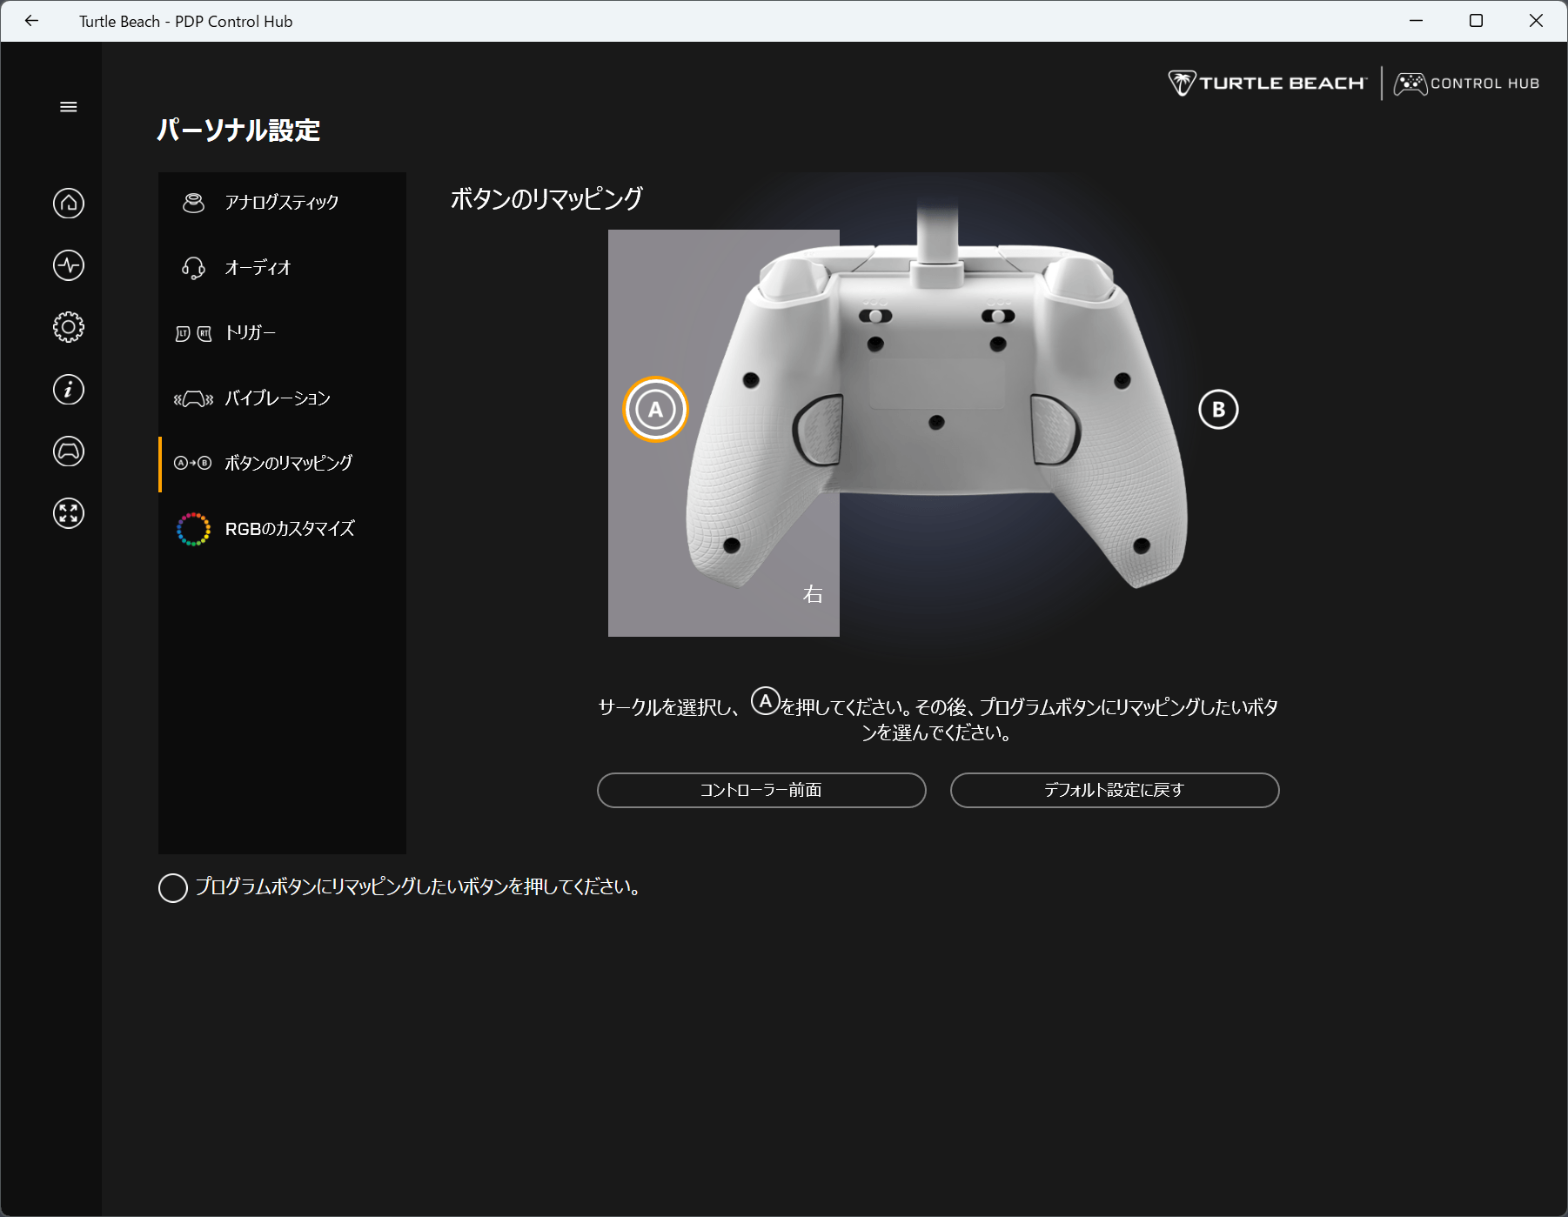Open the hamburger navigation menu

68,107
